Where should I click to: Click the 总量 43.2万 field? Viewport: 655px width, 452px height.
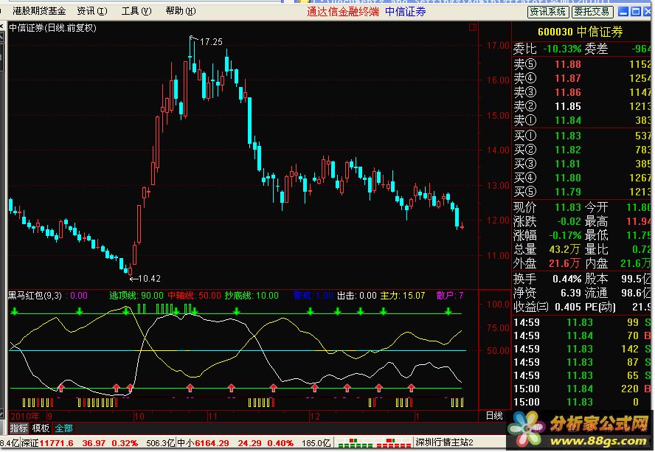pos(547,249)
